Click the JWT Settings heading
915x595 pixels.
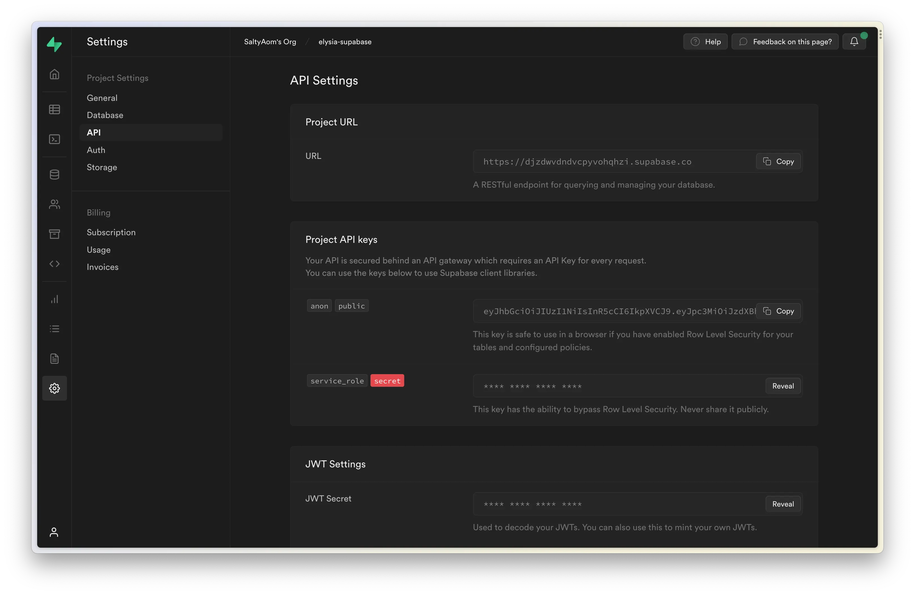click(335, 464)
